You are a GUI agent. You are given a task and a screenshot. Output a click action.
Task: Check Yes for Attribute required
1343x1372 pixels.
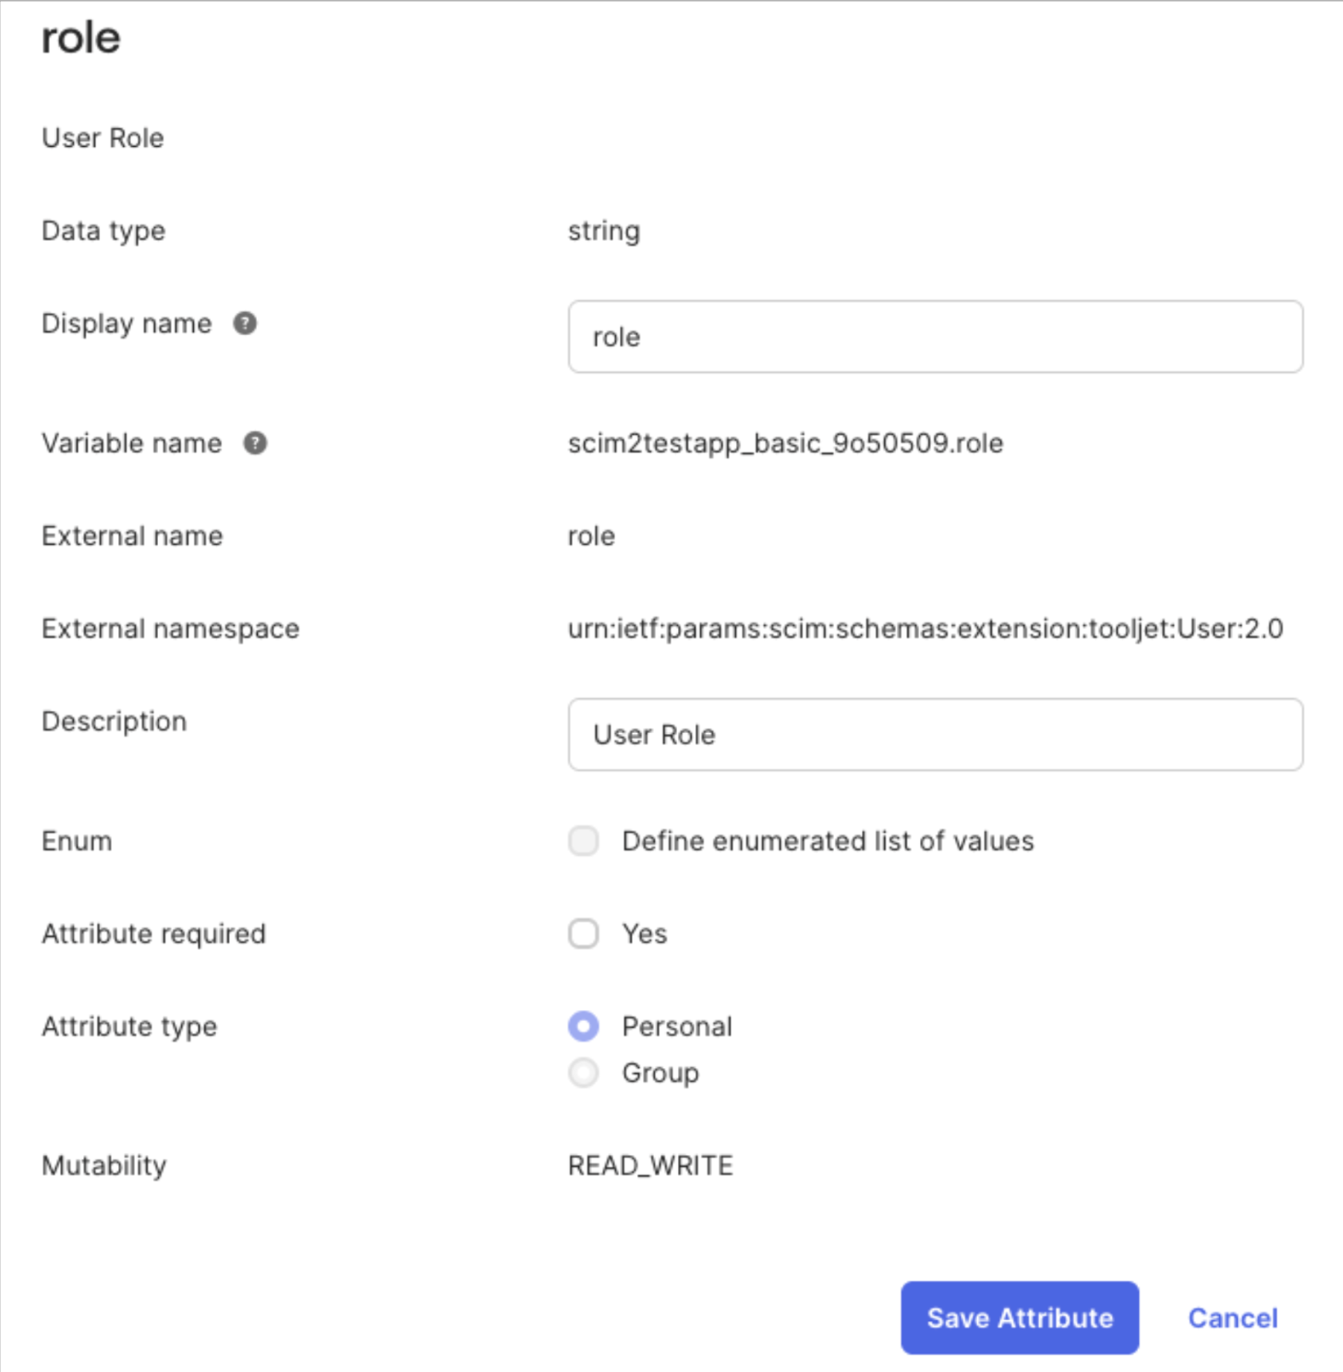click(x=583, y=934)
